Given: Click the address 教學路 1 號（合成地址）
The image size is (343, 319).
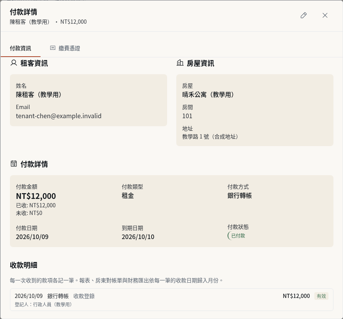Looking at the screenshot, I should [x=211, y=137].
